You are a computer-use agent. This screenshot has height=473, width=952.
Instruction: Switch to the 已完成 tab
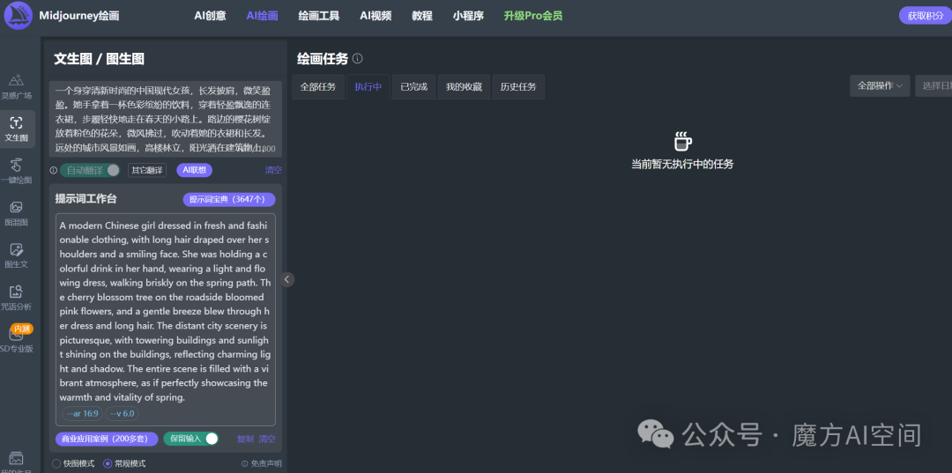coord(413,86)
